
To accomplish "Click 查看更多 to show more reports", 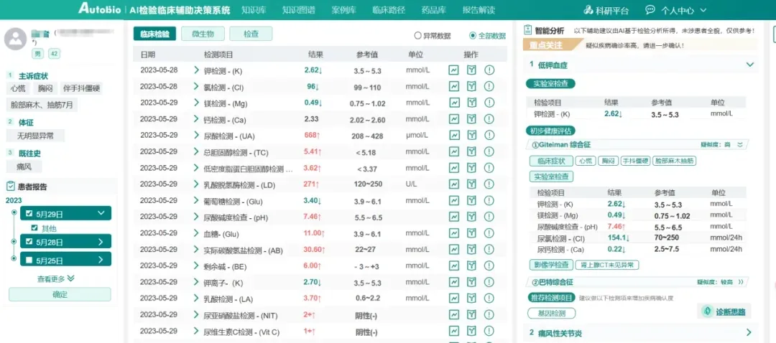I will tap(56, 278).
